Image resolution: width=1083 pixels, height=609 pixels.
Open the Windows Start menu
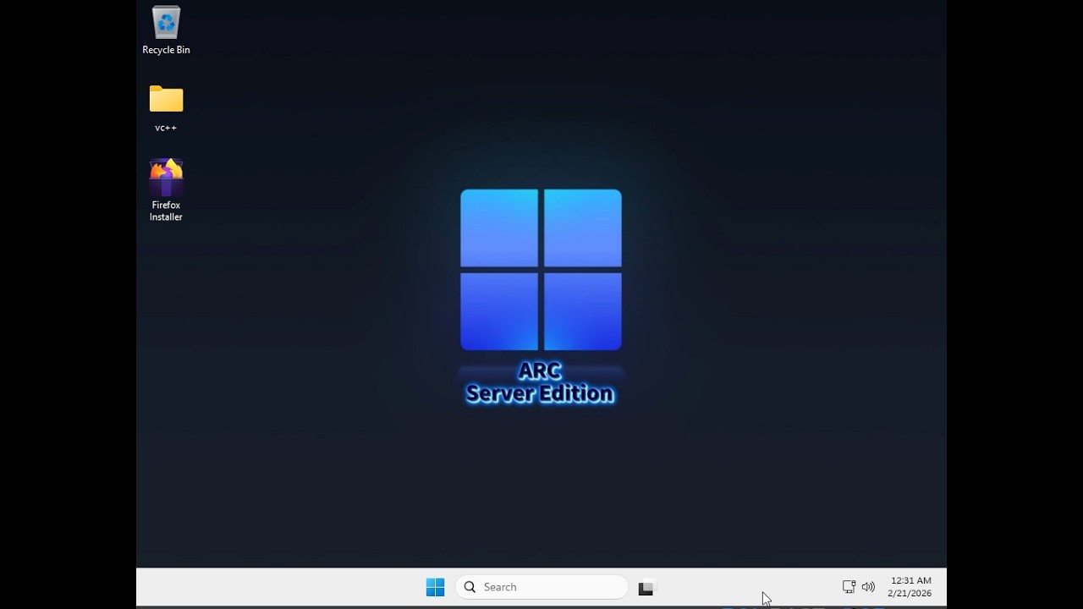point(435,587)
